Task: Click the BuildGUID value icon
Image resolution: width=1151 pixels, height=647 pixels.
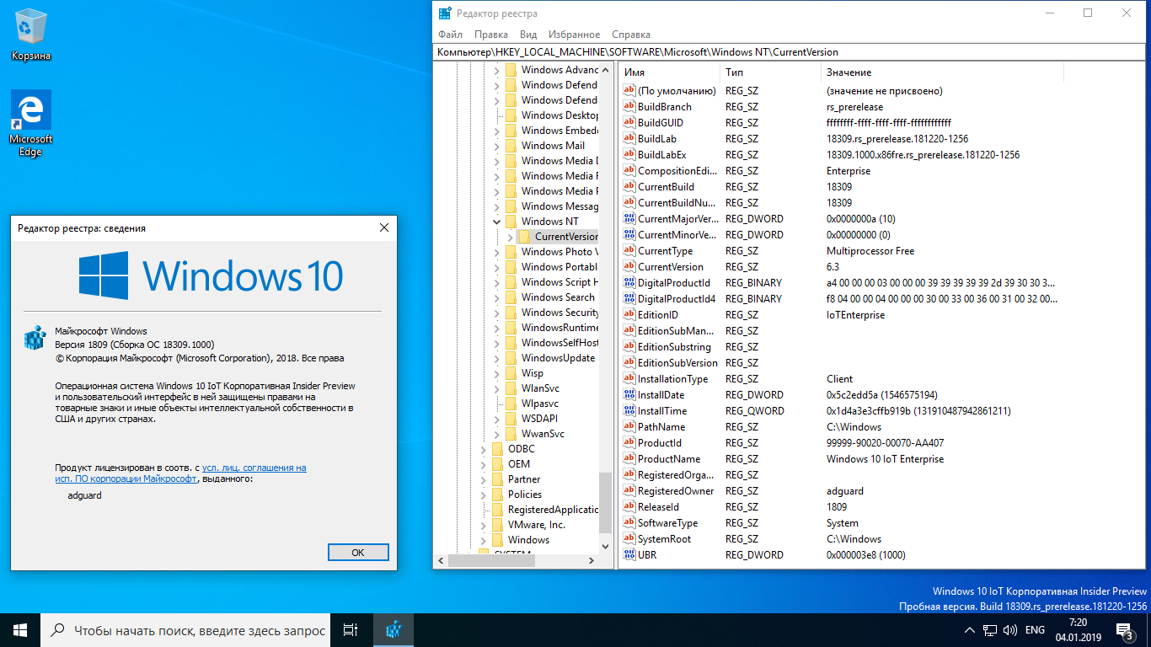Action: pos(629,122)
